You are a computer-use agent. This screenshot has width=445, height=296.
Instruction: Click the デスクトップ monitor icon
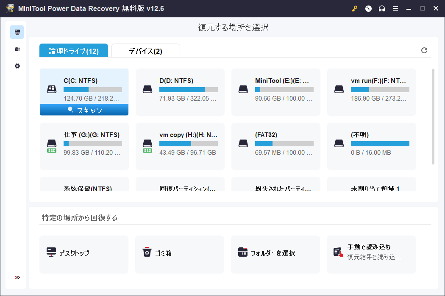pos(51,252)
